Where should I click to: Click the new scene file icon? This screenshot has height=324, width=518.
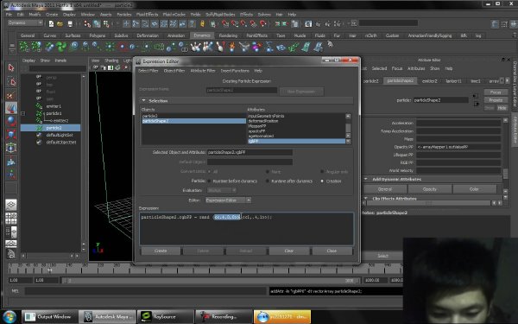tap(51, 24)
